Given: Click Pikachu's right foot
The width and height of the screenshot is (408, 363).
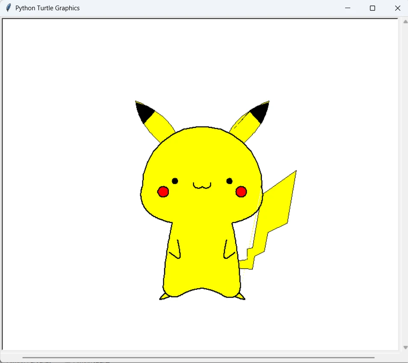Looking at the screenshot, I should click(240, 296).
